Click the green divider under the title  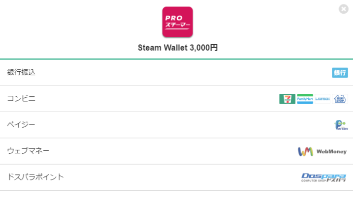point(176,59)
